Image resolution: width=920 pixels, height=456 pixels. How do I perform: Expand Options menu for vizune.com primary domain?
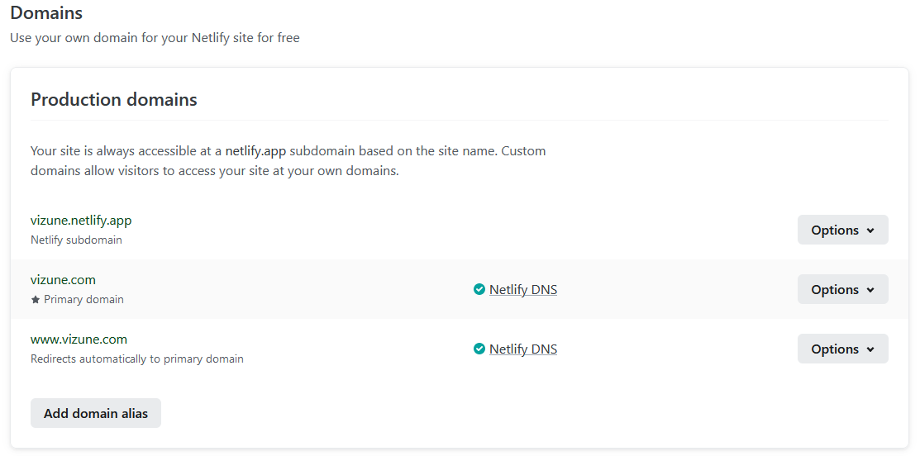(842, 289)
